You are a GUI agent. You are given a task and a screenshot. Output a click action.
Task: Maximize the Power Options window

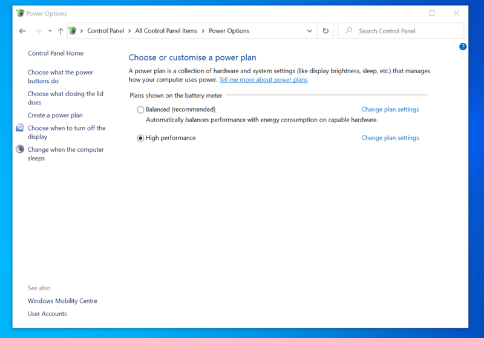(432, 13)
